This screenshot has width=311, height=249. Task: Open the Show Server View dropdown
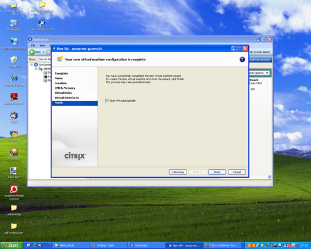pyautogui.click(x=45, y=59)
